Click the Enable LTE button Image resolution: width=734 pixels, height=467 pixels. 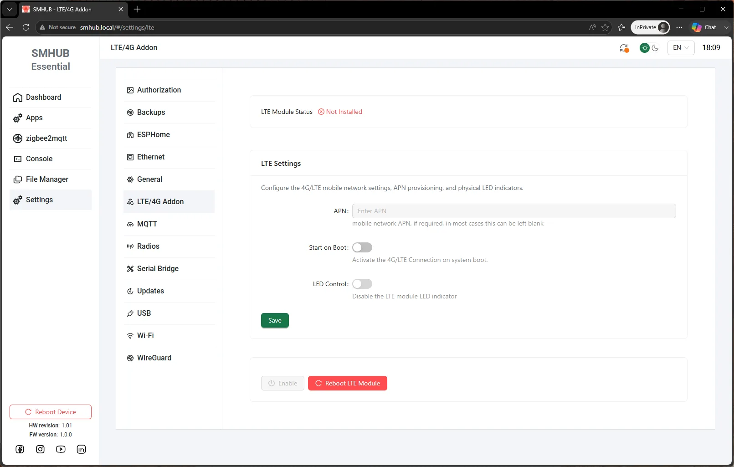[x=282, y=383]
